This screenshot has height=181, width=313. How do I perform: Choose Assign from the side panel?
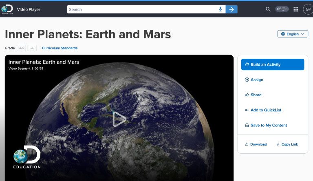(256, 80)
